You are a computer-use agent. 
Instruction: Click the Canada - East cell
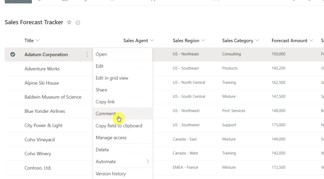[x=185, y=139]
